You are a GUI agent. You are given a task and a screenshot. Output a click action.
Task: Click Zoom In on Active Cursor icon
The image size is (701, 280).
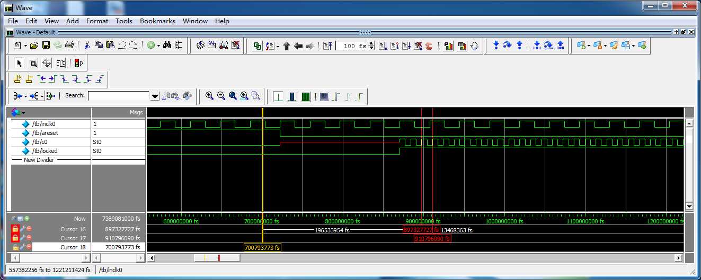(x=244, y=96)
